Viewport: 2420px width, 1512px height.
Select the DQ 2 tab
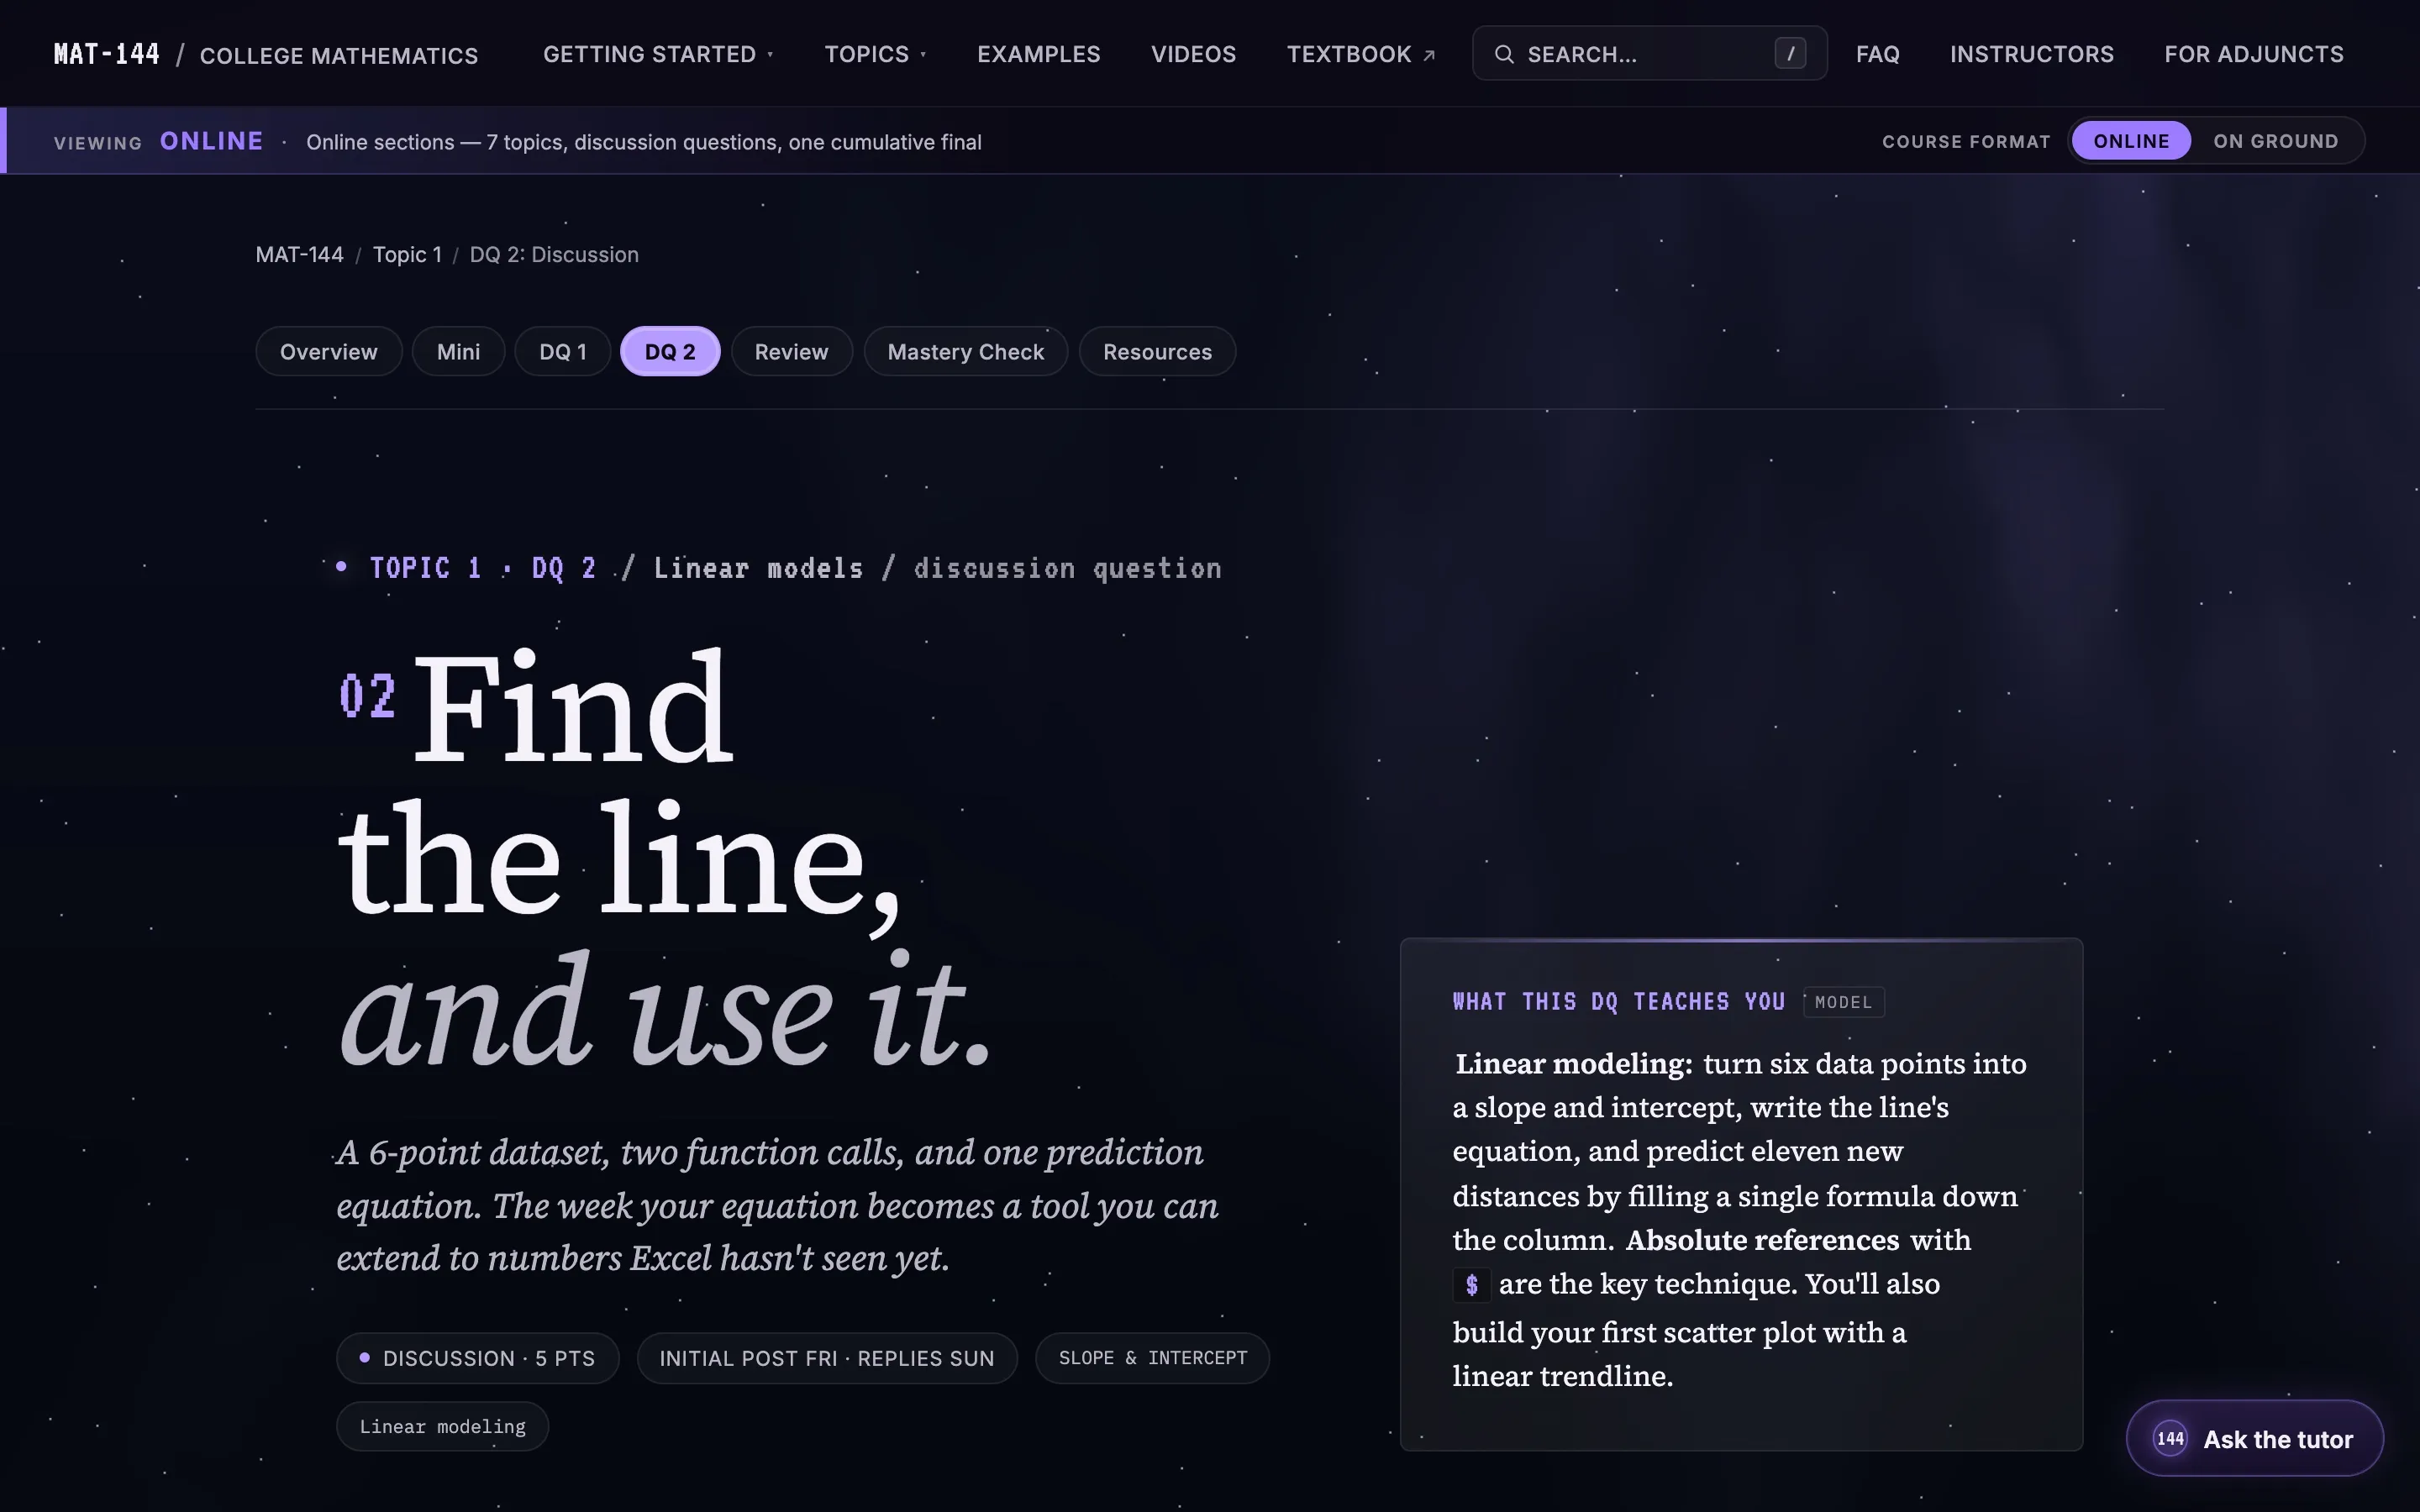[670, 352]
